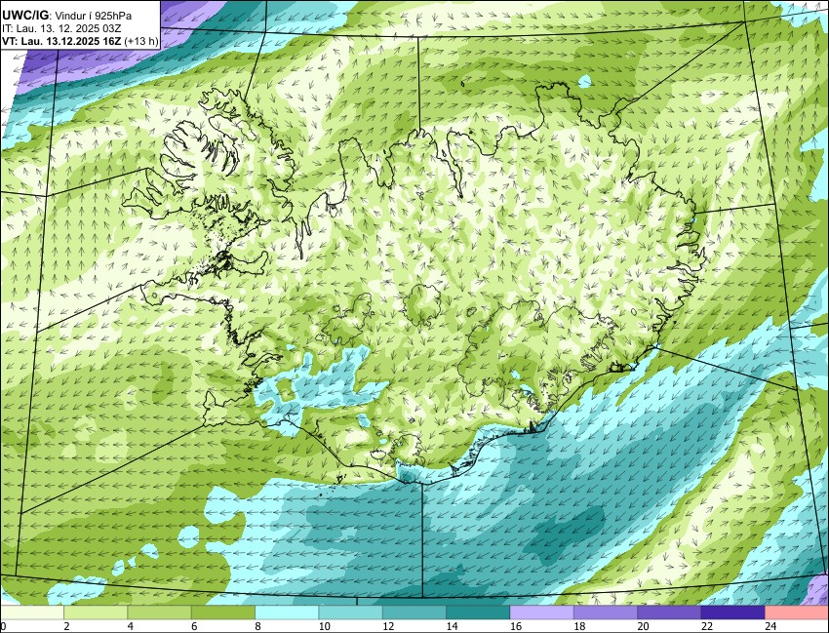Click the pink legend swatch above 24

[797, 613]
